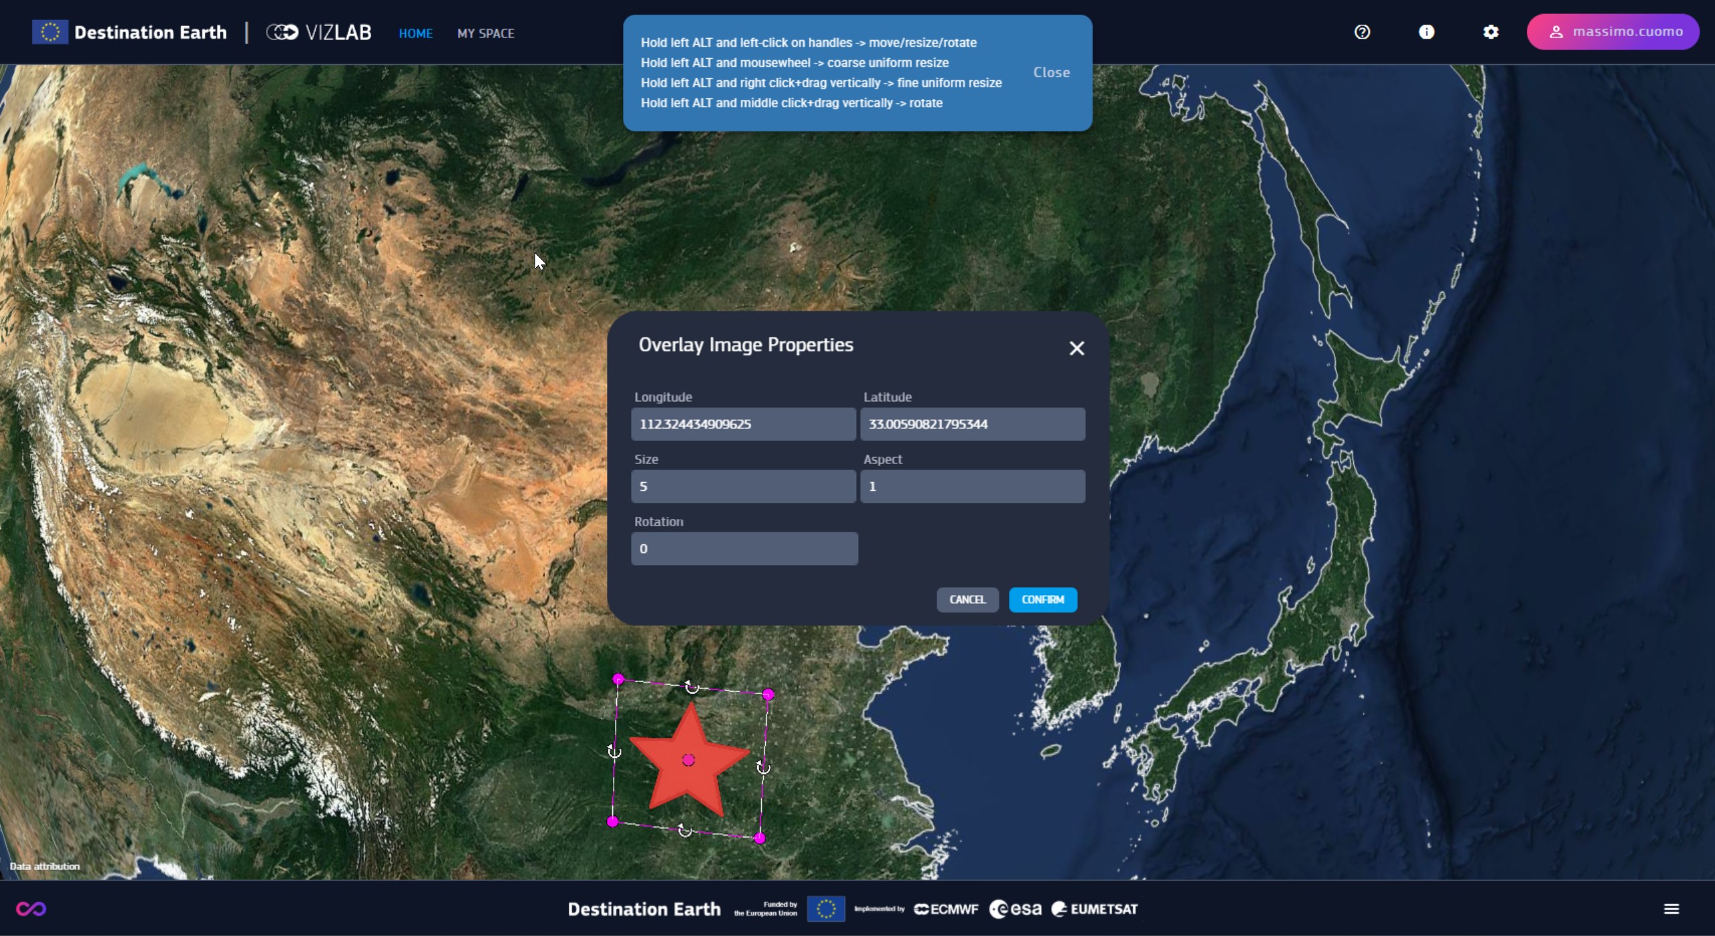Open settings gear icon

[1491, 32]
